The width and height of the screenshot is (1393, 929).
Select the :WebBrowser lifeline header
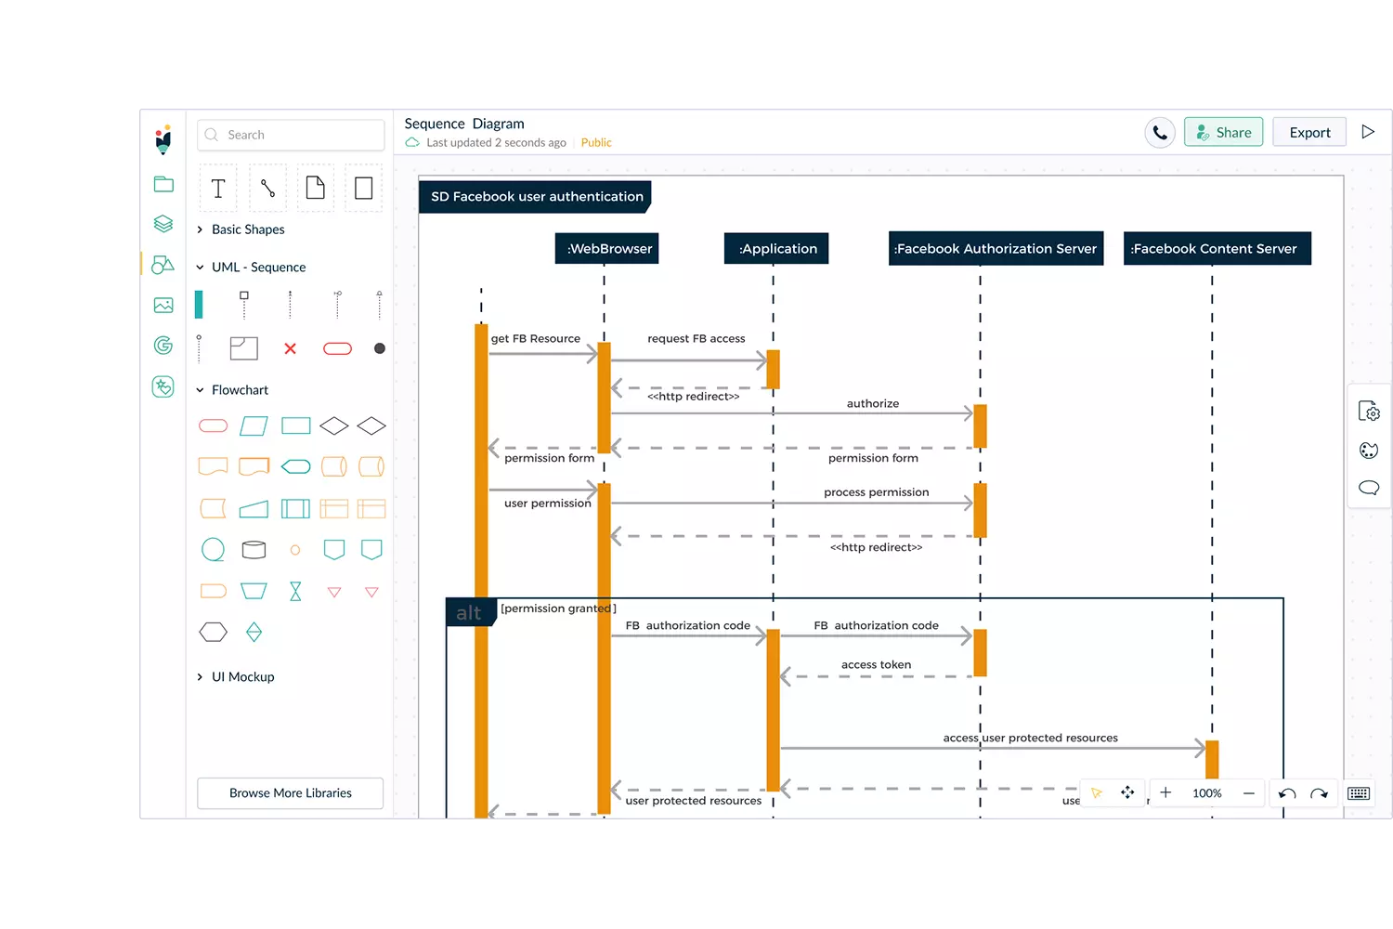pos(607,248)
